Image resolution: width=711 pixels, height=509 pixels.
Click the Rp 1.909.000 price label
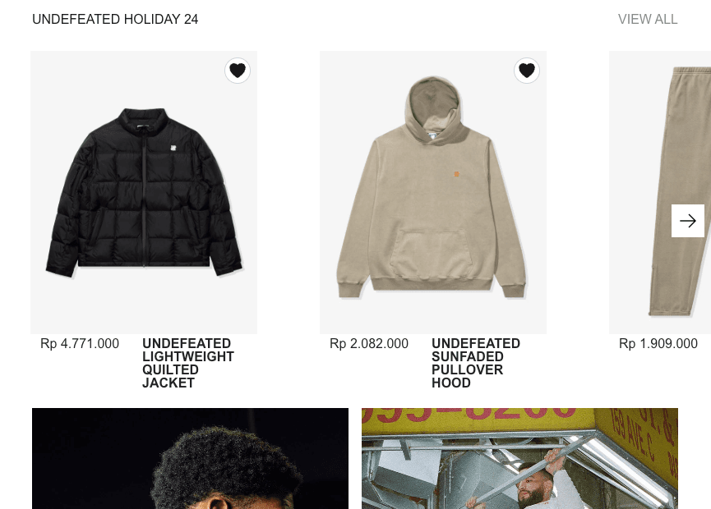658,344
